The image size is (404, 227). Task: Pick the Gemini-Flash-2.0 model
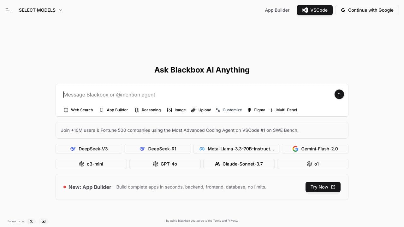pyautogui.click(x=315, y=149)
